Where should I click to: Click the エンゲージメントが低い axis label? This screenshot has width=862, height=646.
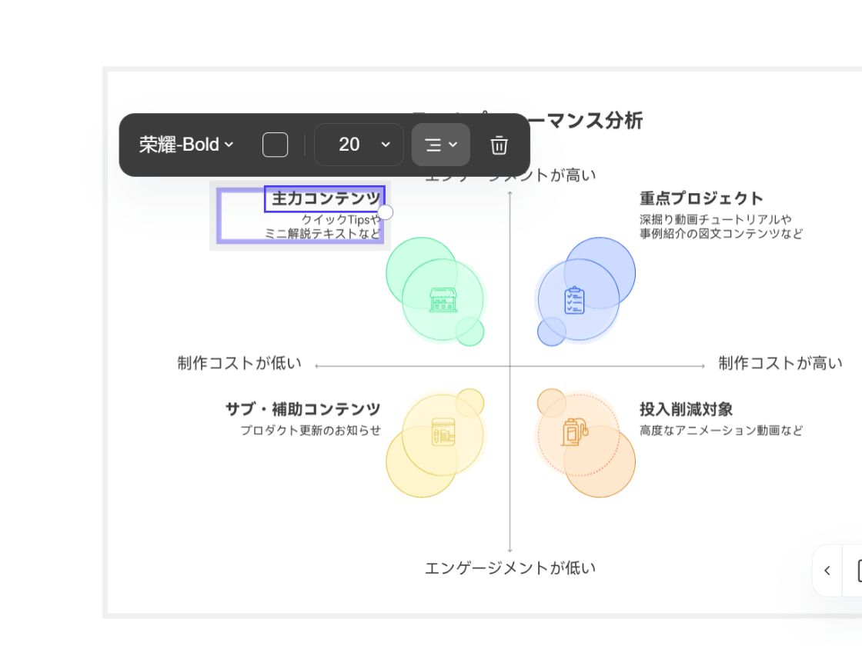pos(510,568)
